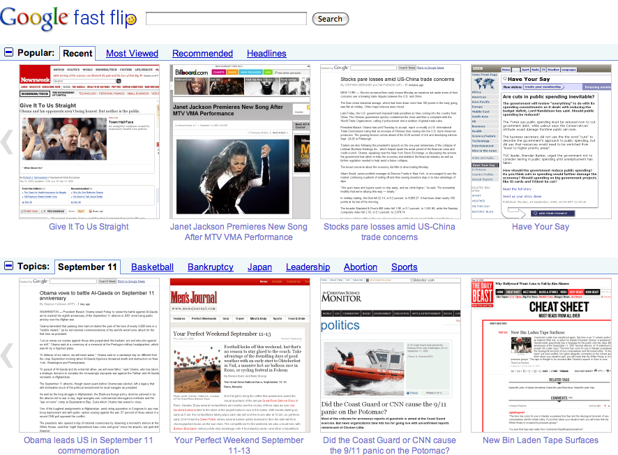
Task: Open the 'Have Your Say' link
Action: coord(541,227)
